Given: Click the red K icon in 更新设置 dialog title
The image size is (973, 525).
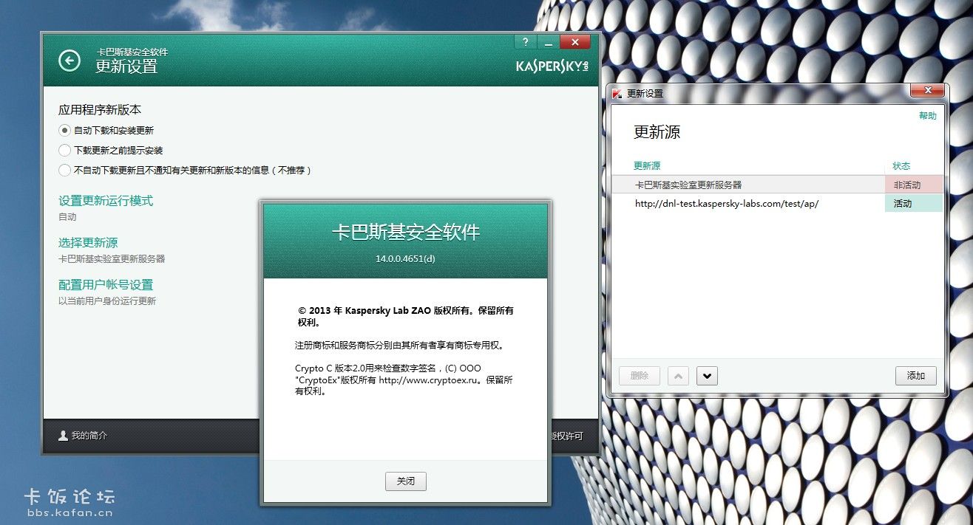Looking at the screenshot, I should click(617, 94).
